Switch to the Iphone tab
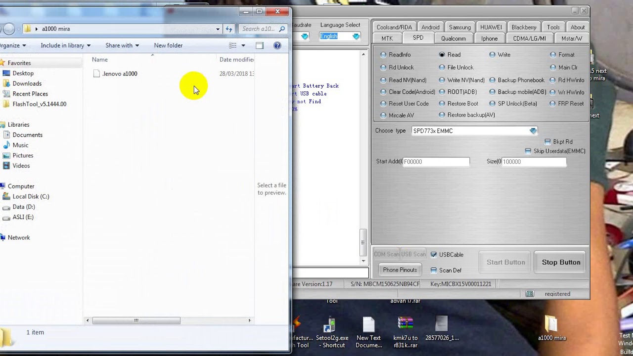The height and width of the screenshot is (356, 633). pyautogui.click(x=489, y=39)
